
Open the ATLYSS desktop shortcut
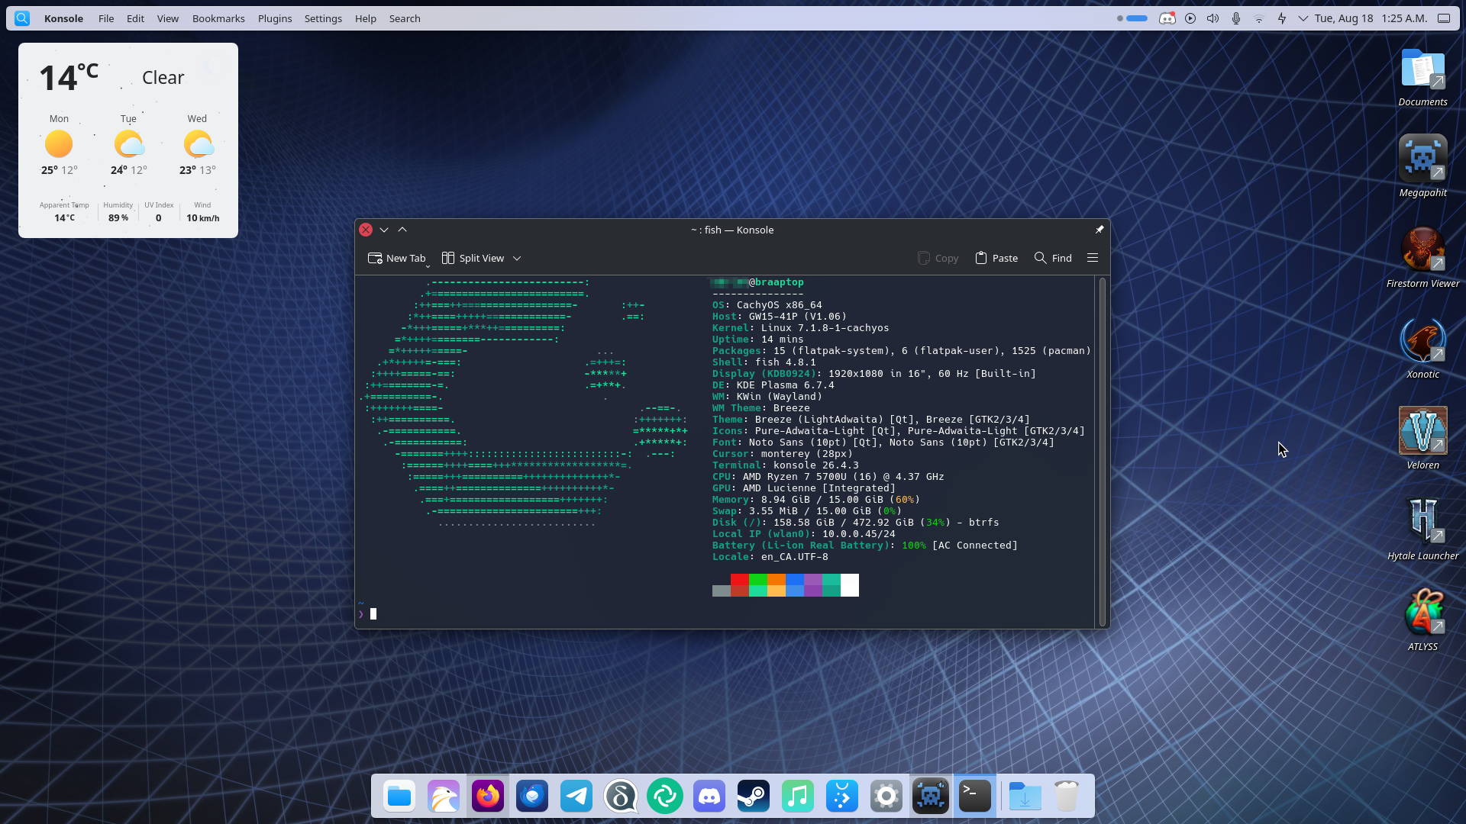(1422, 621)
